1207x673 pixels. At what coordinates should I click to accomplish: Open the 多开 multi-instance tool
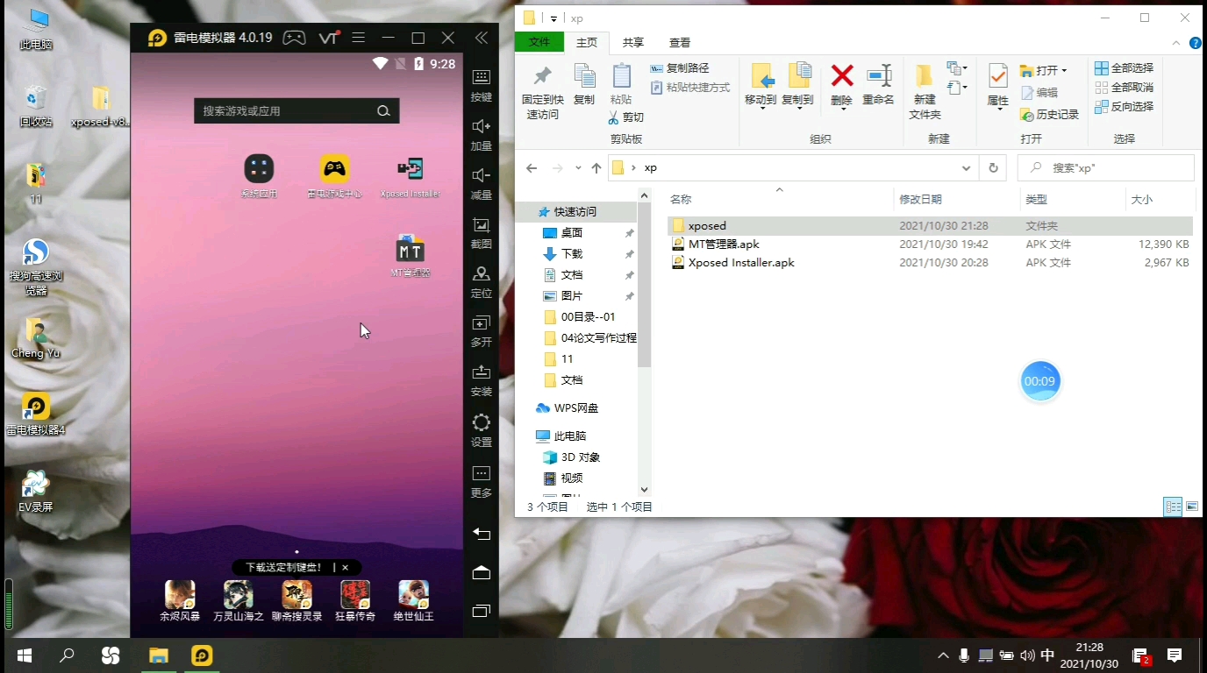coord(481,331)
